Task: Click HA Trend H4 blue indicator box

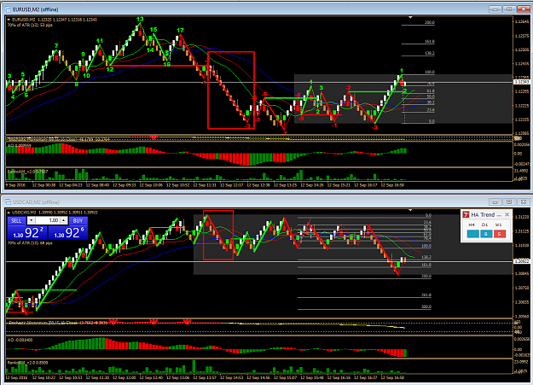Action: (472, 234)
